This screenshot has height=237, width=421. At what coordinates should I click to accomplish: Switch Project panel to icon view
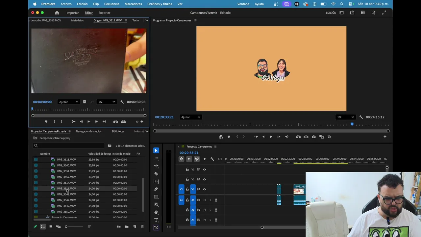tap(51, 227)
